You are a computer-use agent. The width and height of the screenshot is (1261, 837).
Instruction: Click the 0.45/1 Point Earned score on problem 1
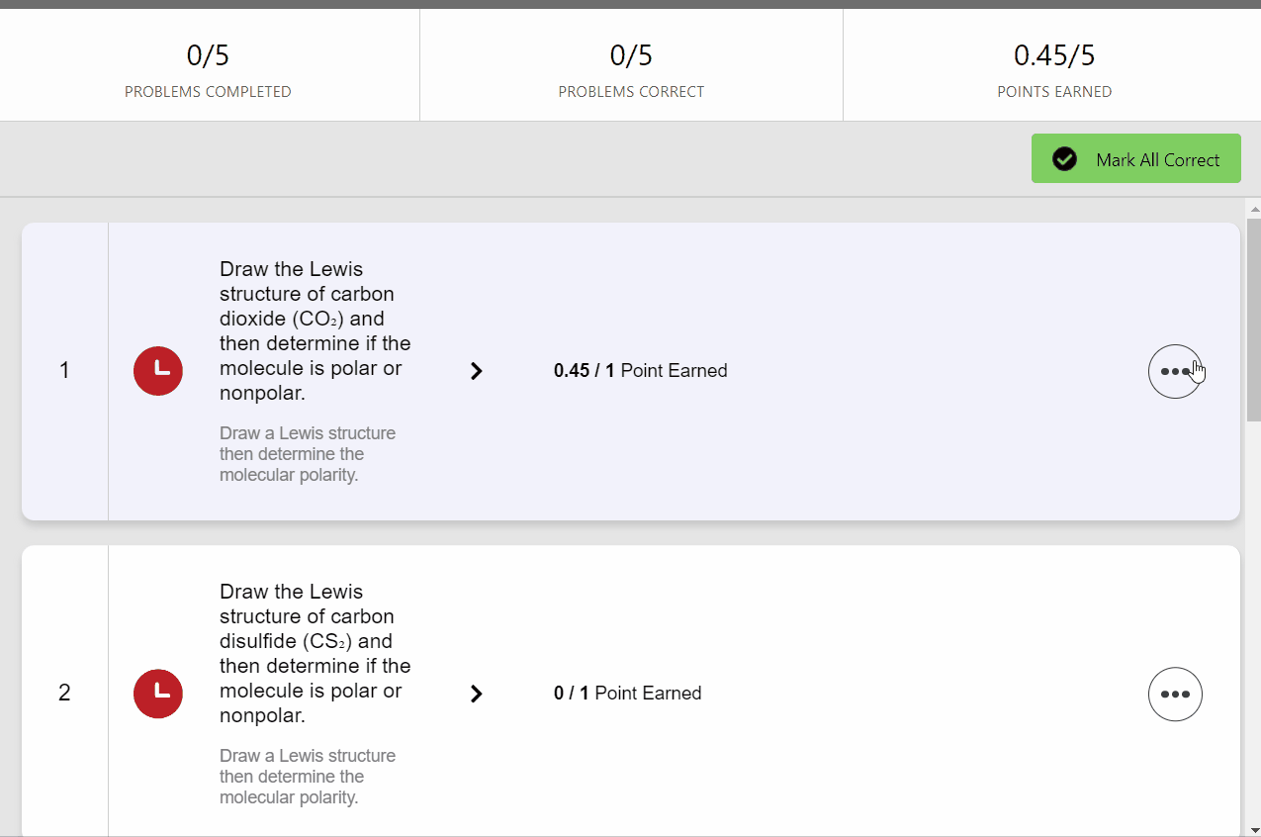click(640, 370)
